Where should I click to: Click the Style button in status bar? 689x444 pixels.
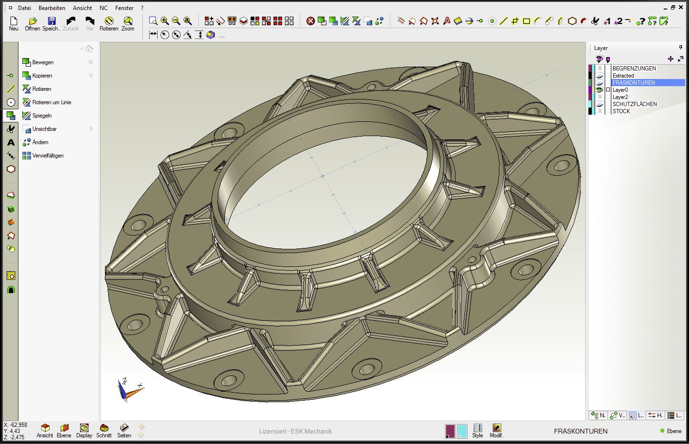(x=477, y=431)
